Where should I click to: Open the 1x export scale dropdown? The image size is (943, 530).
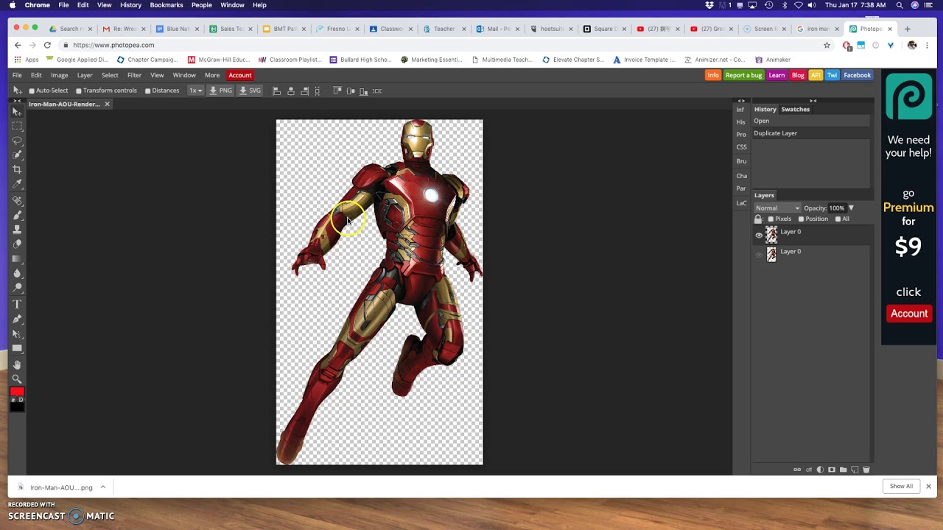[195, 91]
